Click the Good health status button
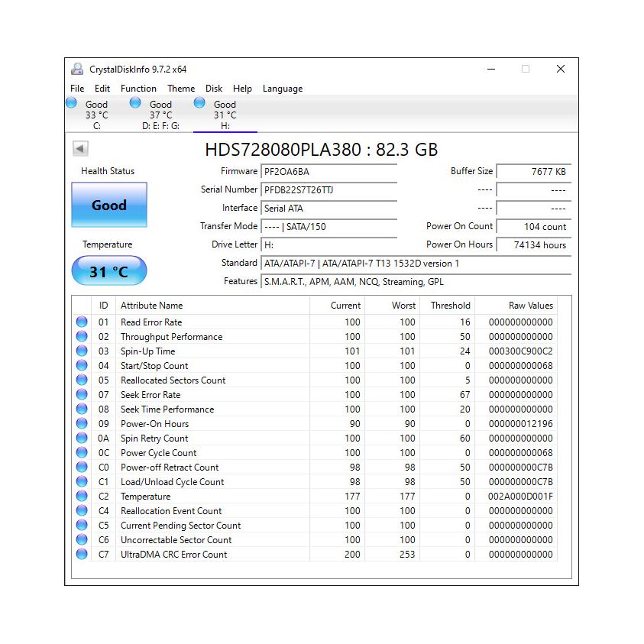The width and height of the screenshot is (644, 644). (109, 205)
